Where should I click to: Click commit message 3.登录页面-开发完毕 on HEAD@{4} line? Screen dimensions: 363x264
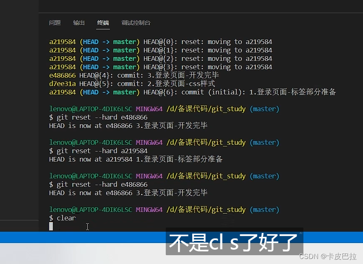coord(183,75)
